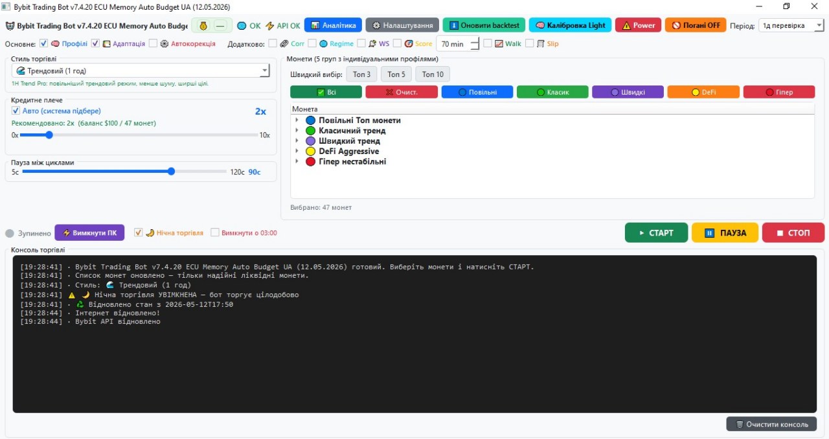This screenshot has width=829, height=439.
Task: Click Погані OFF button
Action: (x=696, y=25)
